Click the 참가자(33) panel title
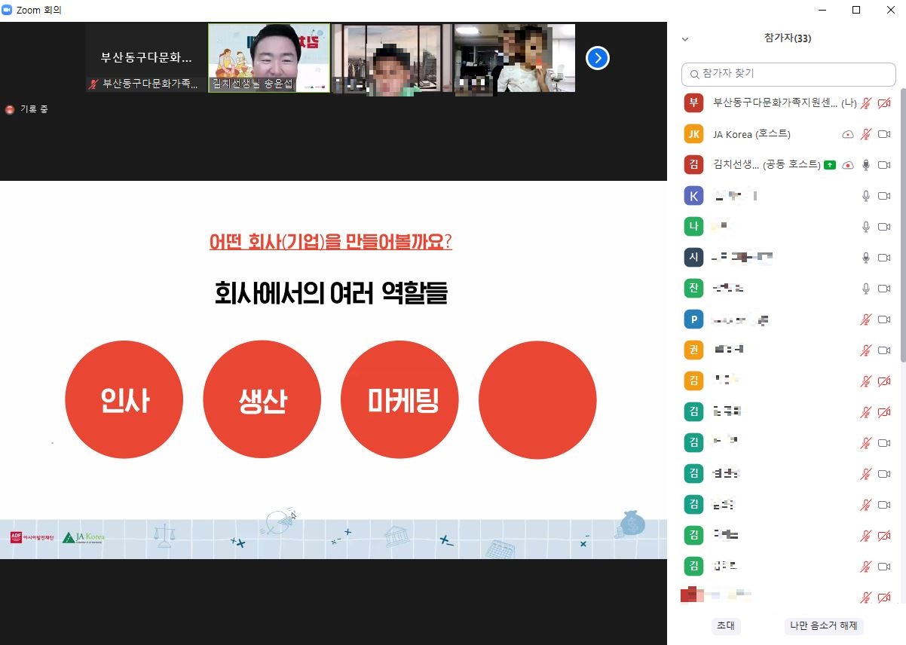Viewport: 906px width, 645px height. (x=788, y=38)
